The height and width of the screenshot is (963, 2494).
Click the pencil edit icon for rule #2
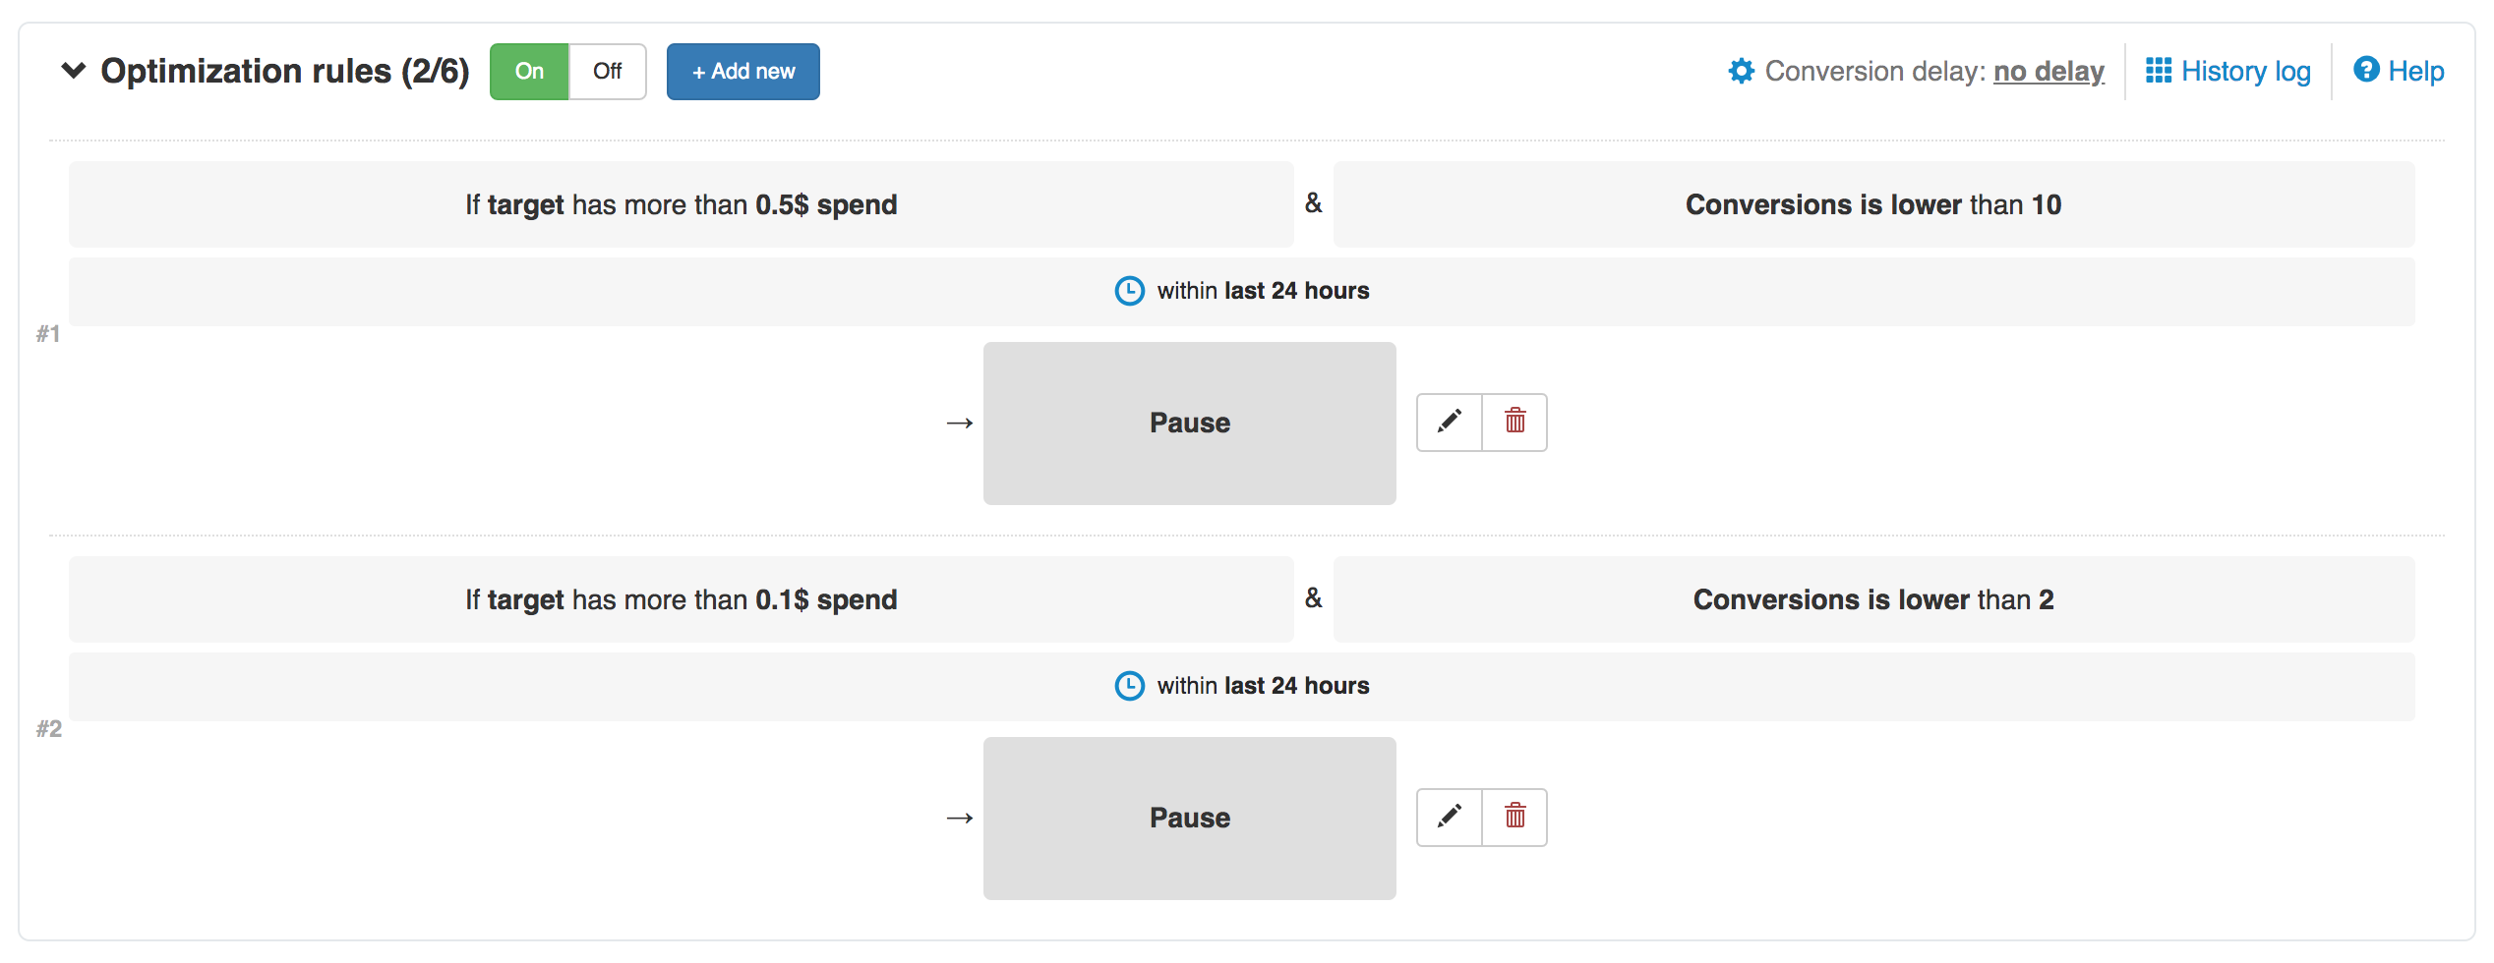pos(1449,818)
